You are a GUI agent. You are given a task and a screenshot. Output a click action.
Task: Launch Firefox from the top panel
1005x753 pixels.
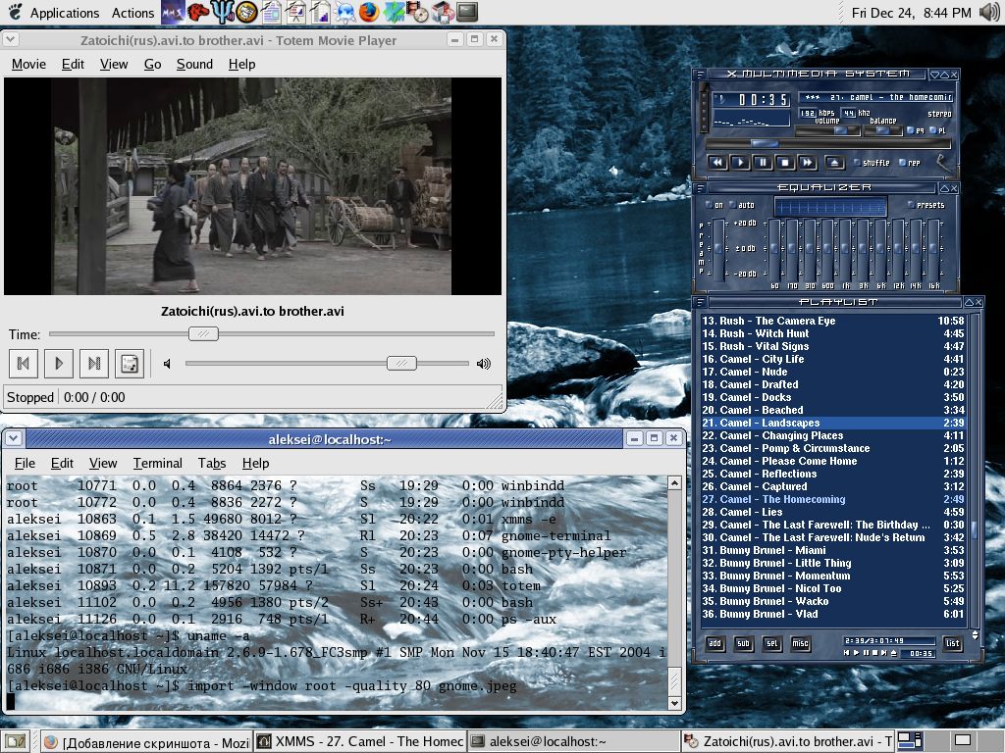click(369, 13)
